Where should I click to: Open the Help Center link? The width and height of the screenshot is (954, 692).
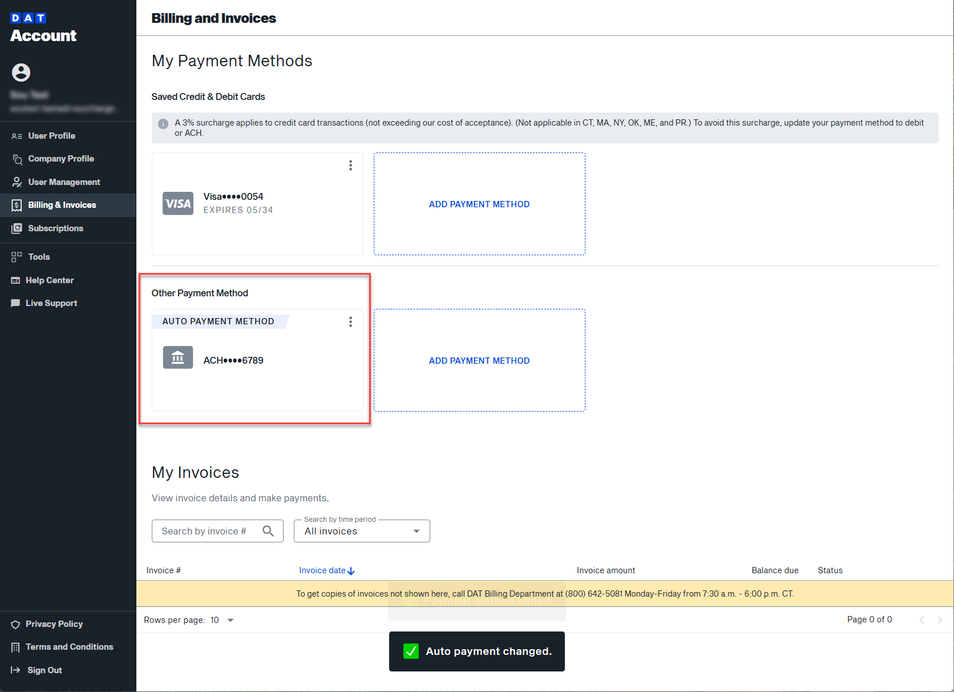68,280
